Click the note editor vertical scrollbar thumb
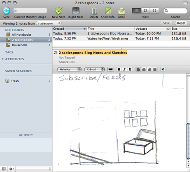190x172 pixels. click(188, 141)
